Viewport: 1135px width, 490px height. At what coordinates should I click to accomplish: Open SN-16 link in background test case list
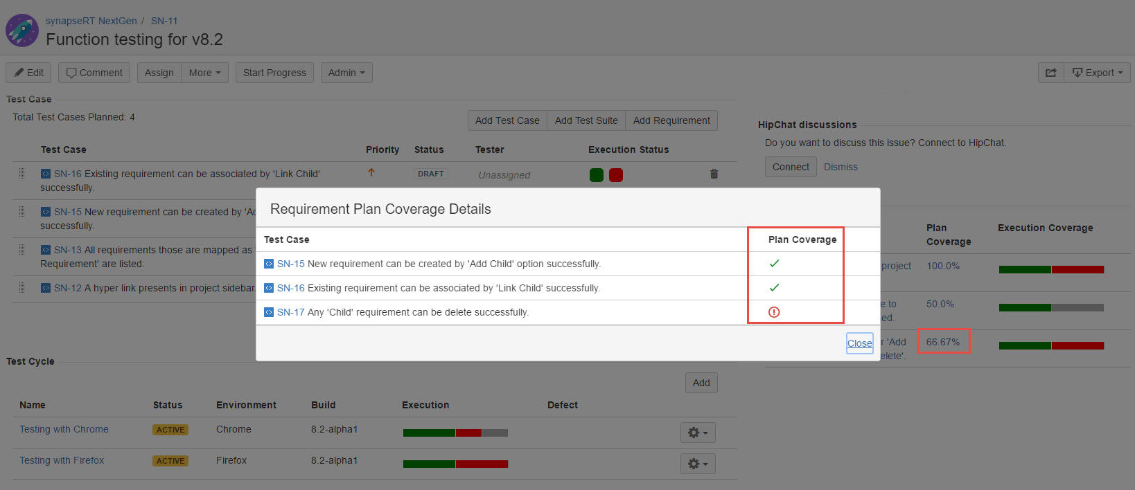[68, 174]
